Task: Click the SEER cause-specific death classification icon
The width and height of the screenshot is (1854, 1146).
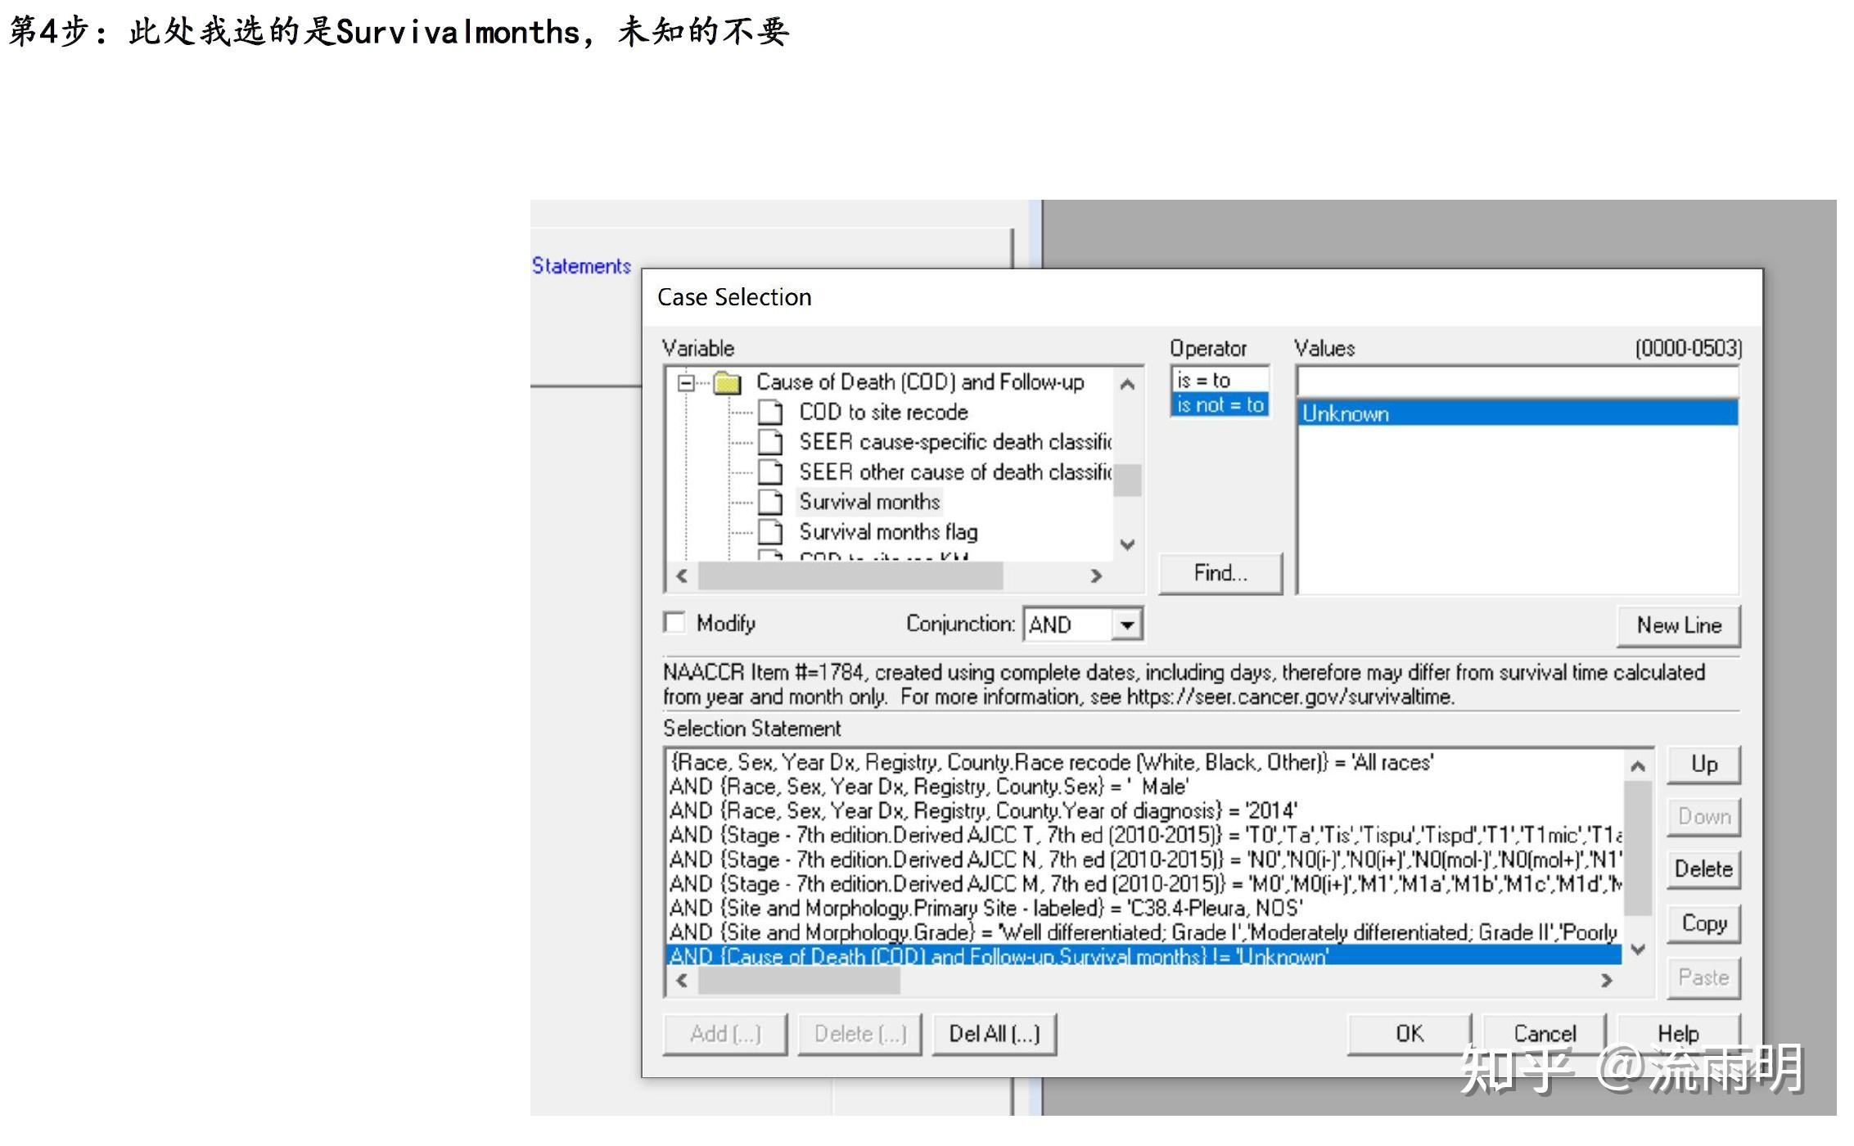Action: [x=769, y=442]
